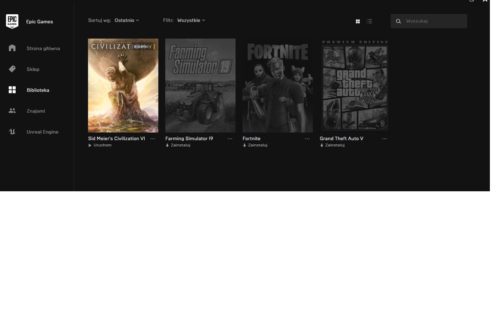Click the Epic Games logo icon
This screenshot has width=501, height=313.
12,21
